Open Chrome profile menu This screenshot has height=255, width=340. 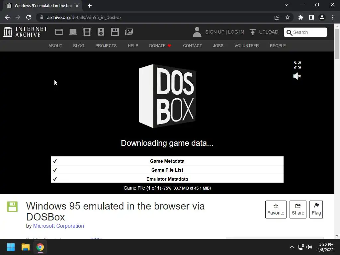point(322,17)
